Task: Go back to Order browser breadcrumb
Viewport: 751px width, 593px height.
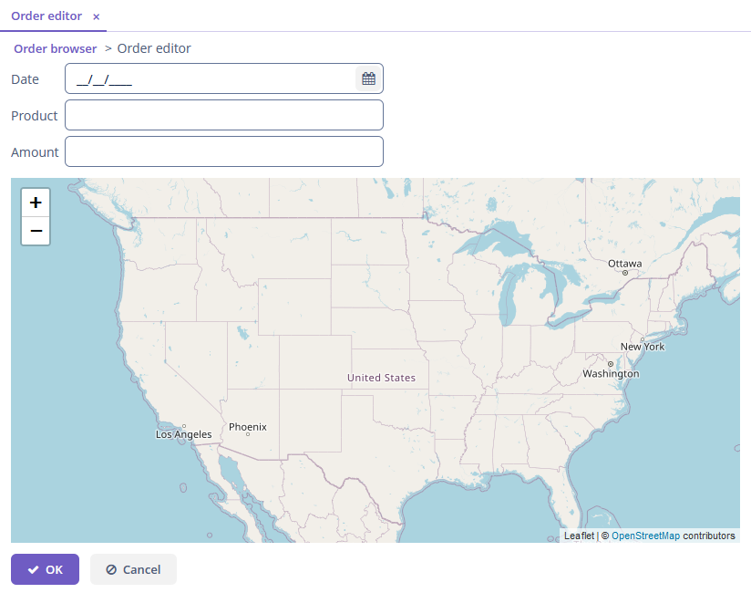Action: (x=55, y=48)
